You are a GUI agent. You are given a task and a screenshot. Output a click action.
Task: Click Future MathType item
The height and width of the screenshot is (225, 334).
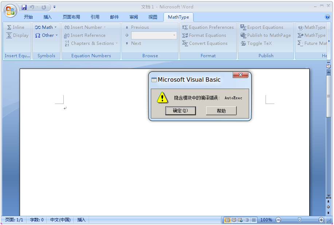pyautogui.click(x=312, y=43)
